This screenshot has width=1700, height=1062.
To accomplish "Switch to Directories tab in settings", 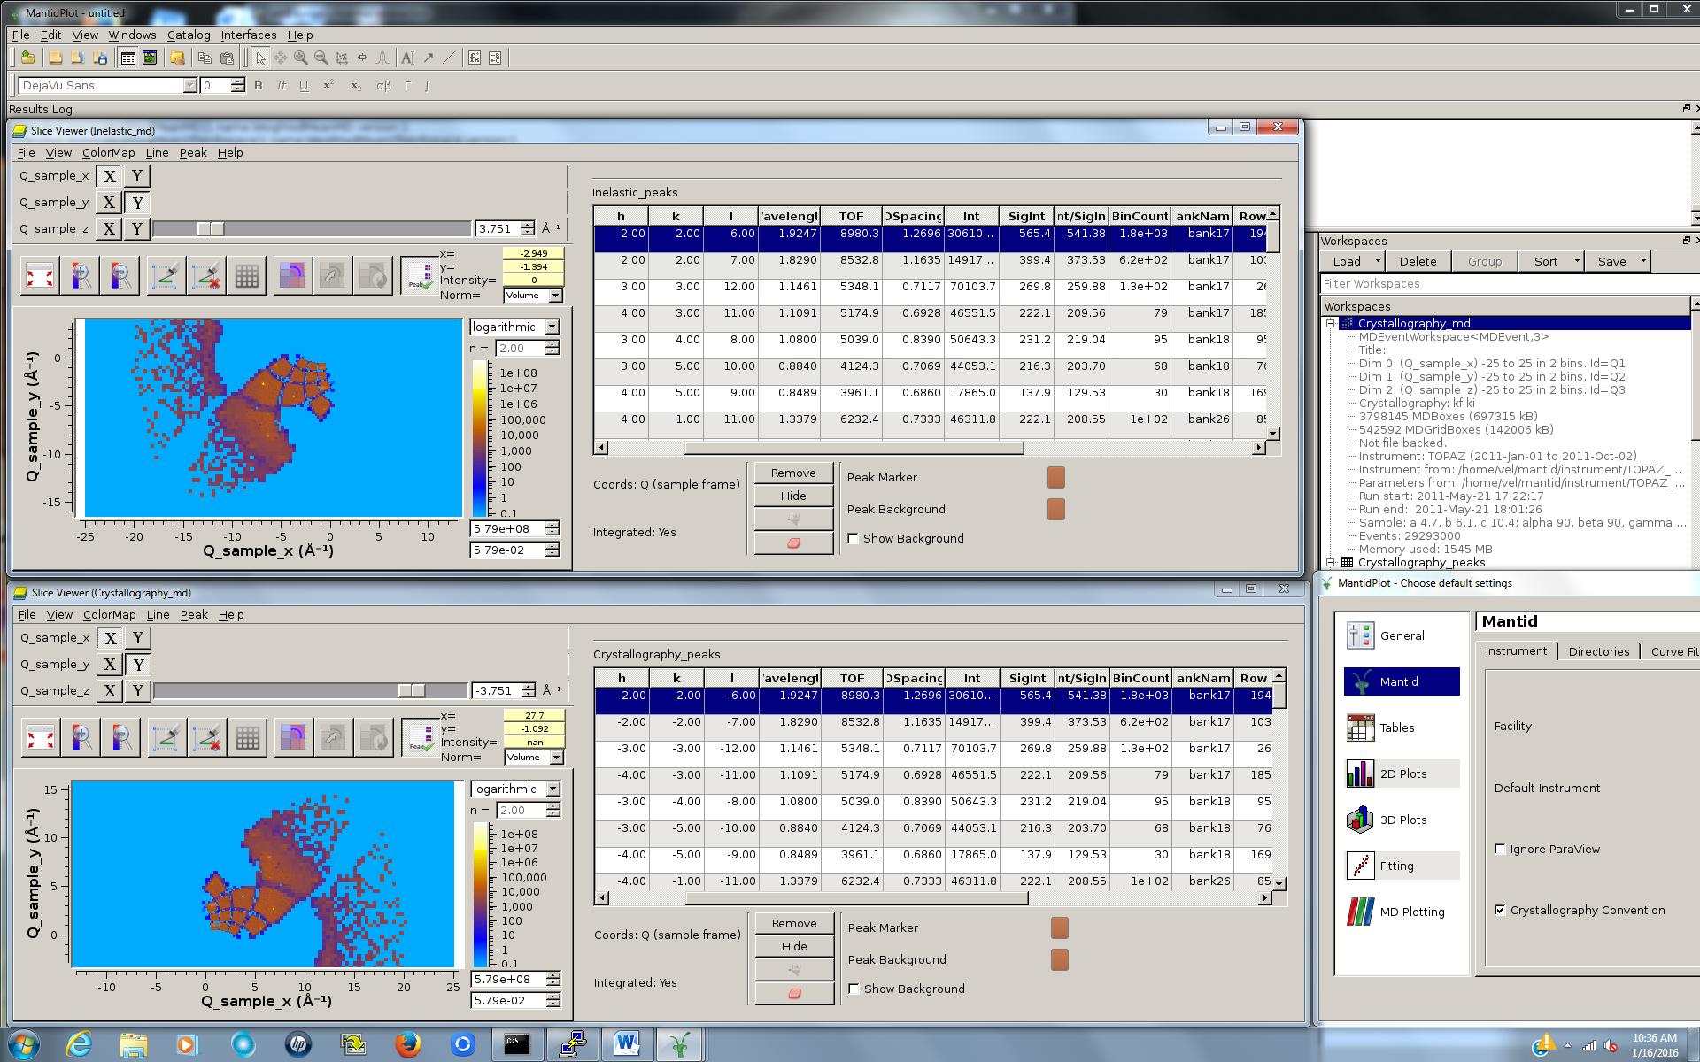I will point(1598,651).
